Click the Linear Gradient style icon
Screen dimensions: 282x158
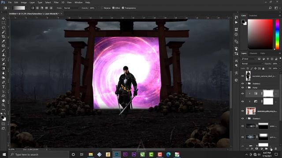[33, 8]
